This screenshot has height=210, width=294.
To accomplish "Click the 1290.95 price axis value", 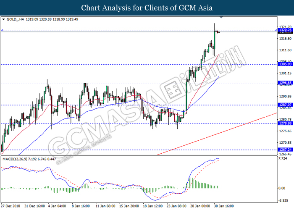I will (285, 96).
